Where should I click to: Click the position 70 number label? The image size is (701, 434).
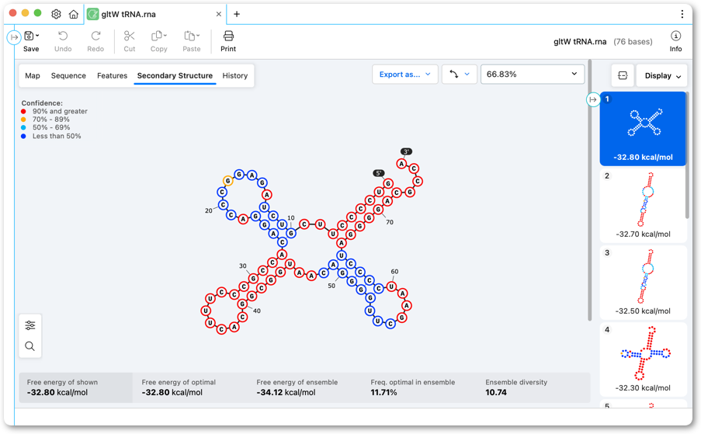point(390,222)
